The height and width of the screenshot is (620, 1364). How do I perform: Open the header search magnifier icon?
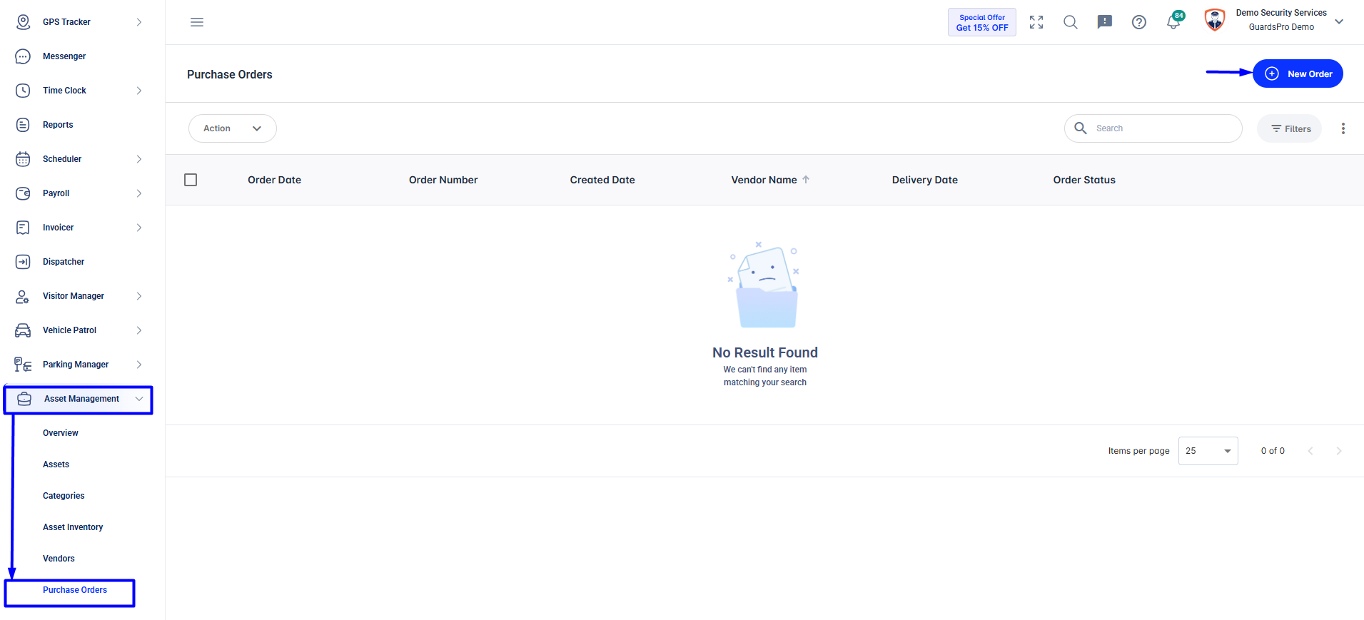click(1071, 22)
